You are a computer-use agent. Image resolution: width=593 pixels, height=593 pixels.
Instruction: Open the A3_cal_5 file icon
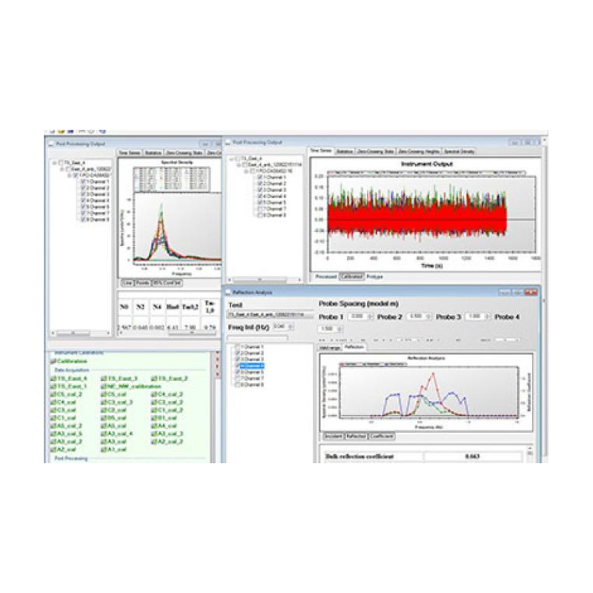pos(53,433)
